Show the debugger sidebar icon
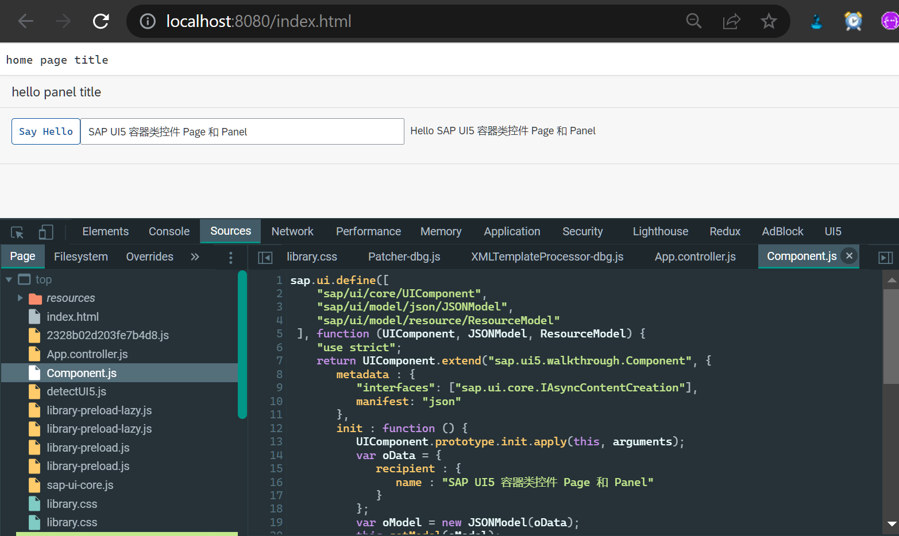 pyautogui.click(x=886, y=257)
